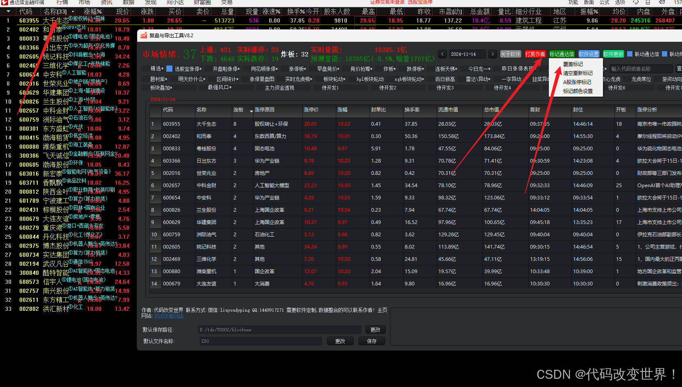
Task: Select the 大千生态 row in the dialog table
Action: [x=415, y=124]
